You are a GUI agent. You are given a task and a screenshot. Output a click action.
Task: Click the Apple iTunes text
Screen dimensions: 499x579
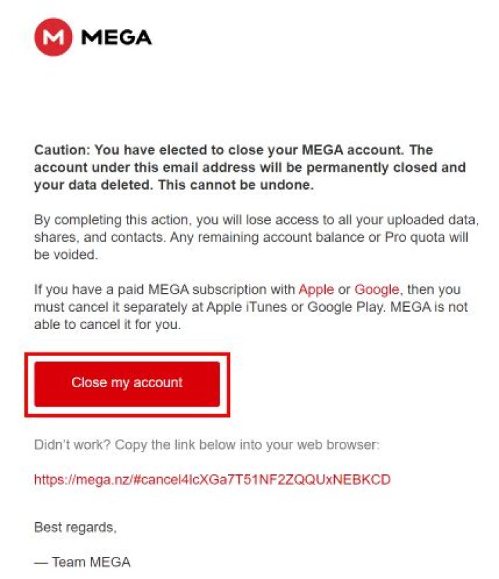point(247,307)
